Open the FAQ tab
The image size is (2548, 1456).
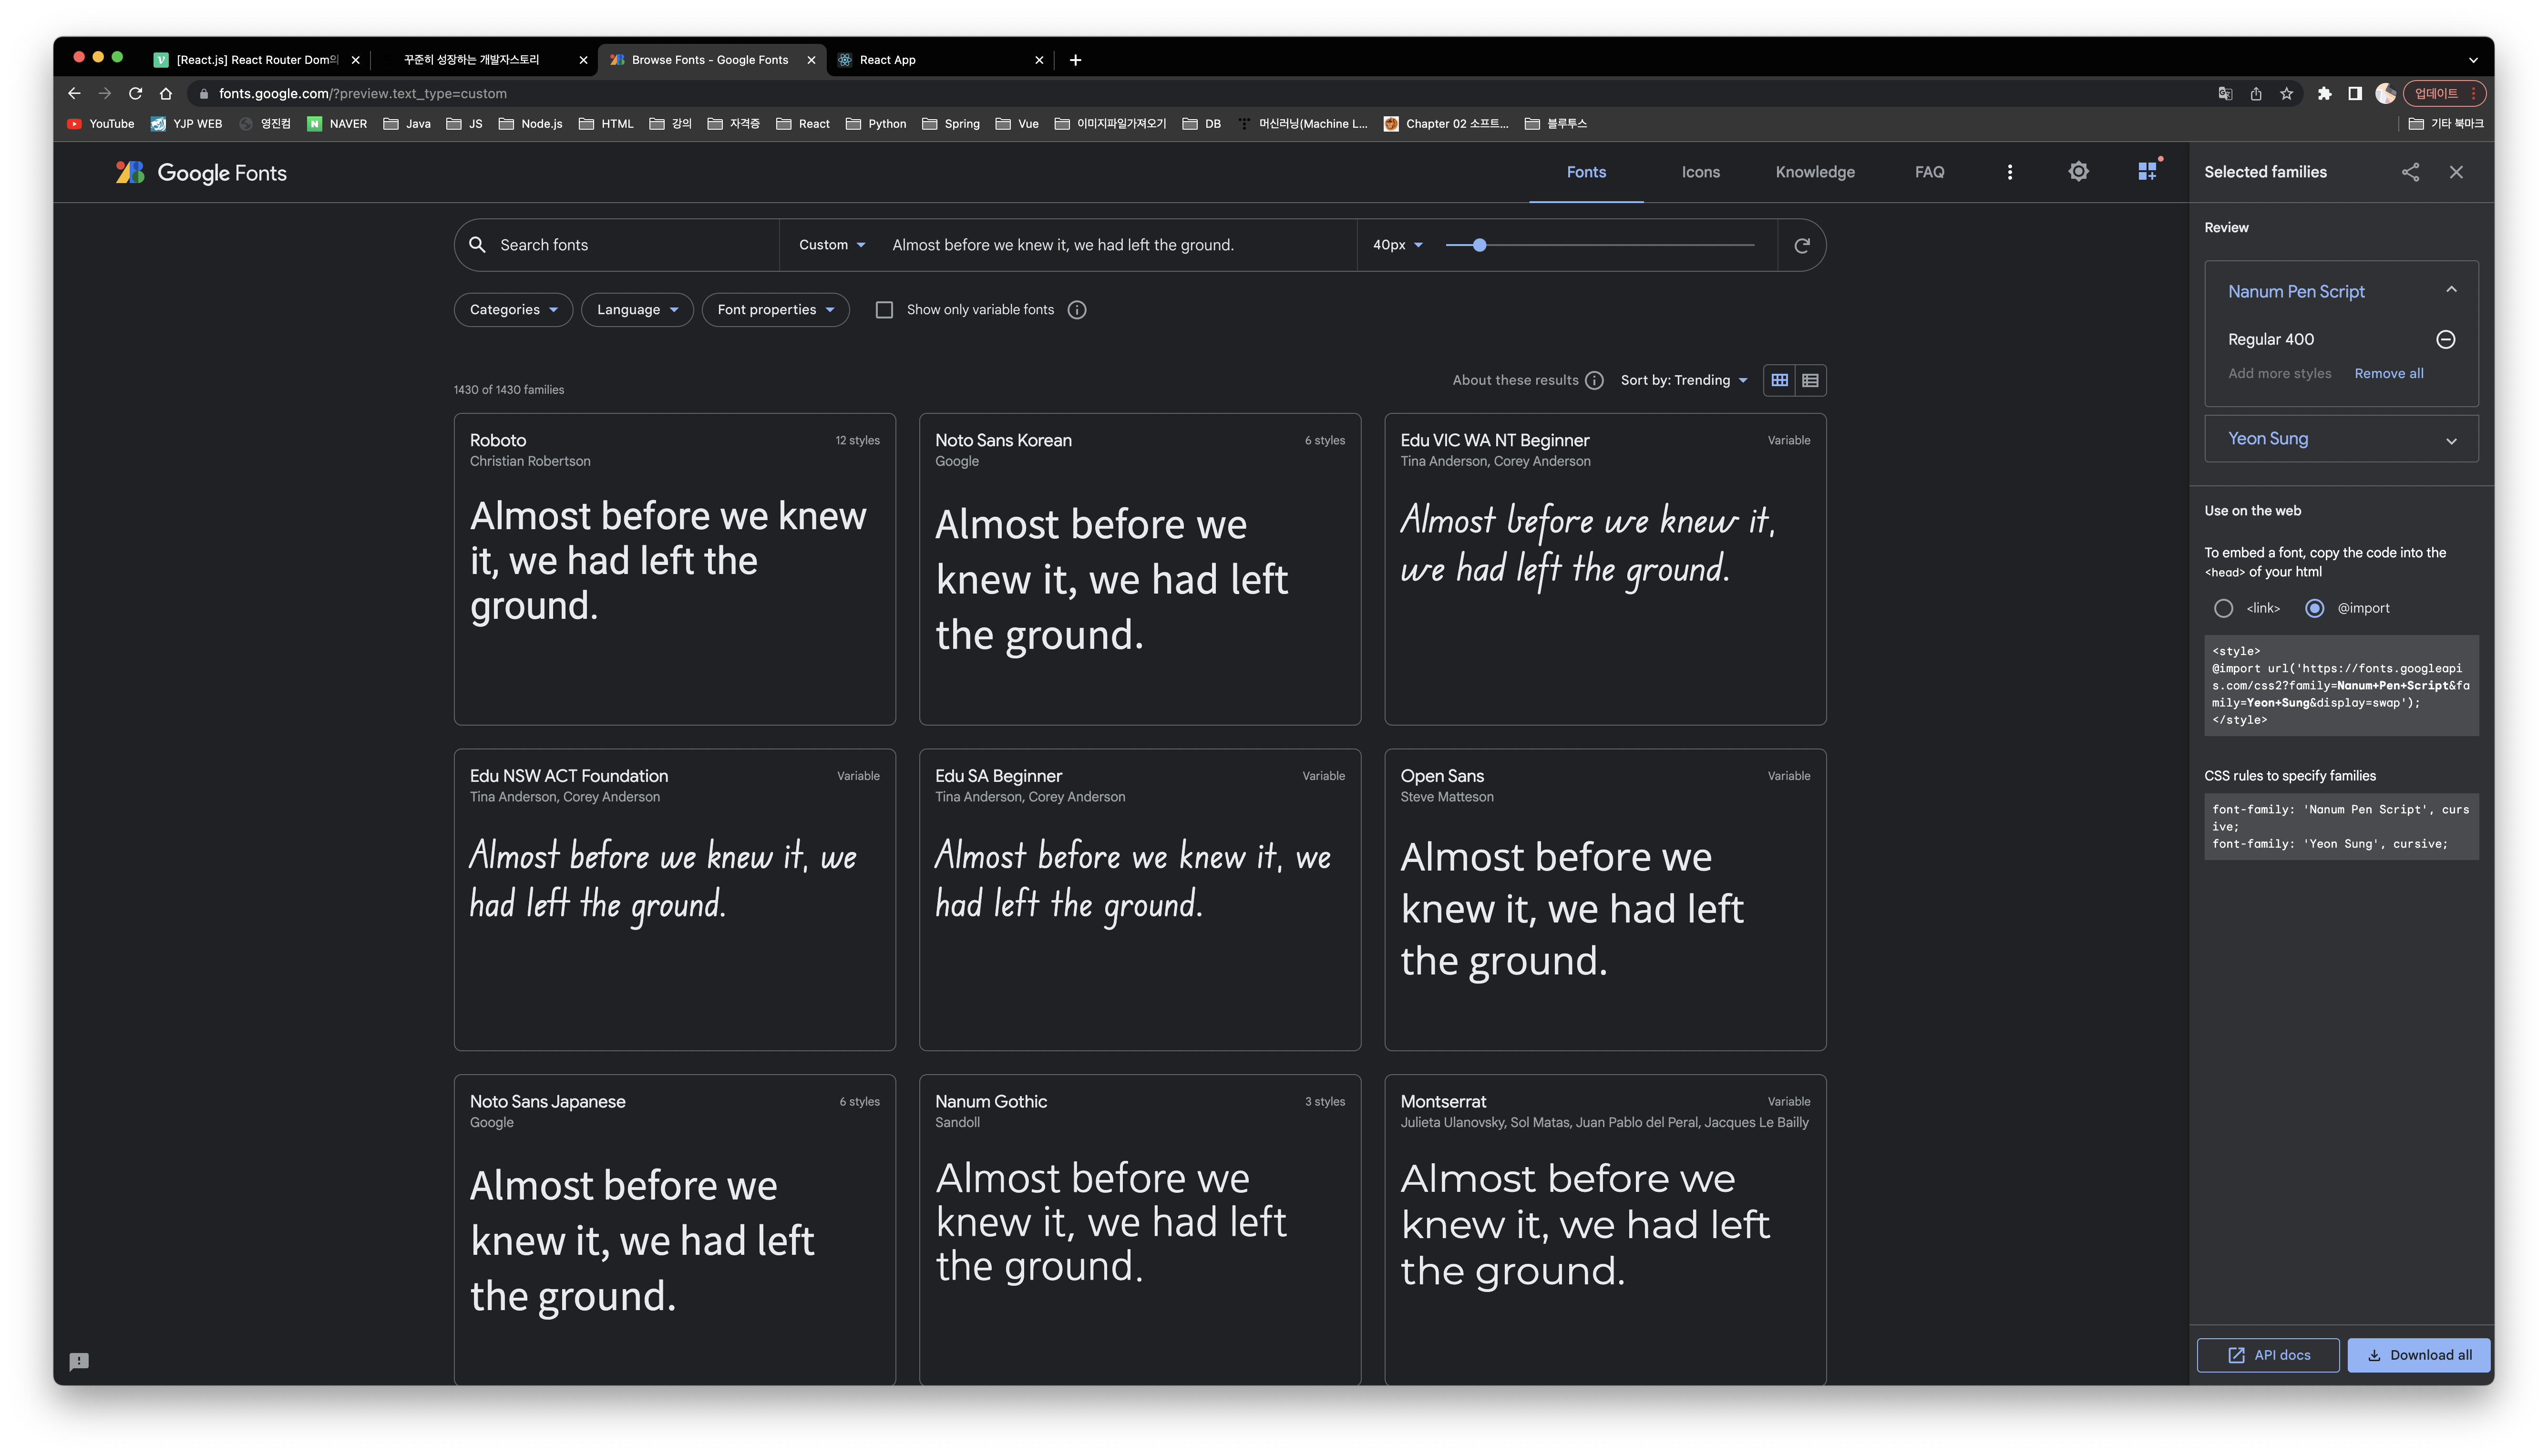click(x=1929, y=172)
